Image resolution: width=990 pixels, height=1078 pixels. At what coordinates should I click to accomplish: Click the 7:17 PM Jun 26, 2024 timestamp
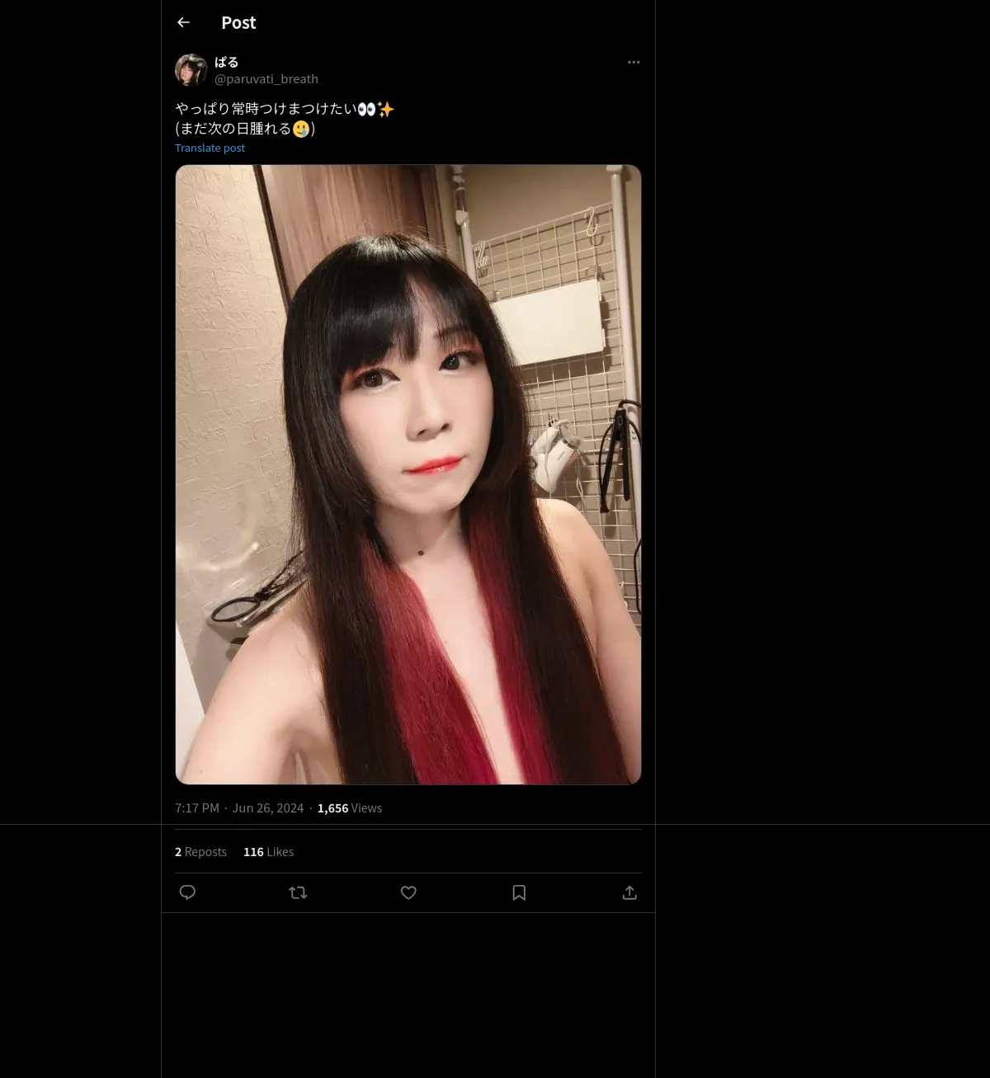(x=239, y=808)
